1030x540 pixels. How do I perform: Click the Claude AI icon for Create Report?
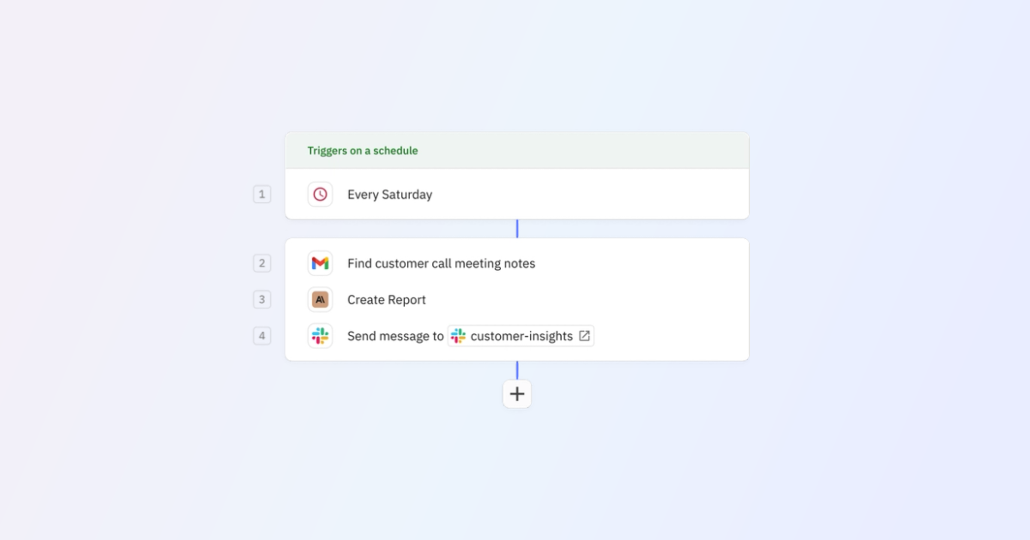click(x=320, y=300)
